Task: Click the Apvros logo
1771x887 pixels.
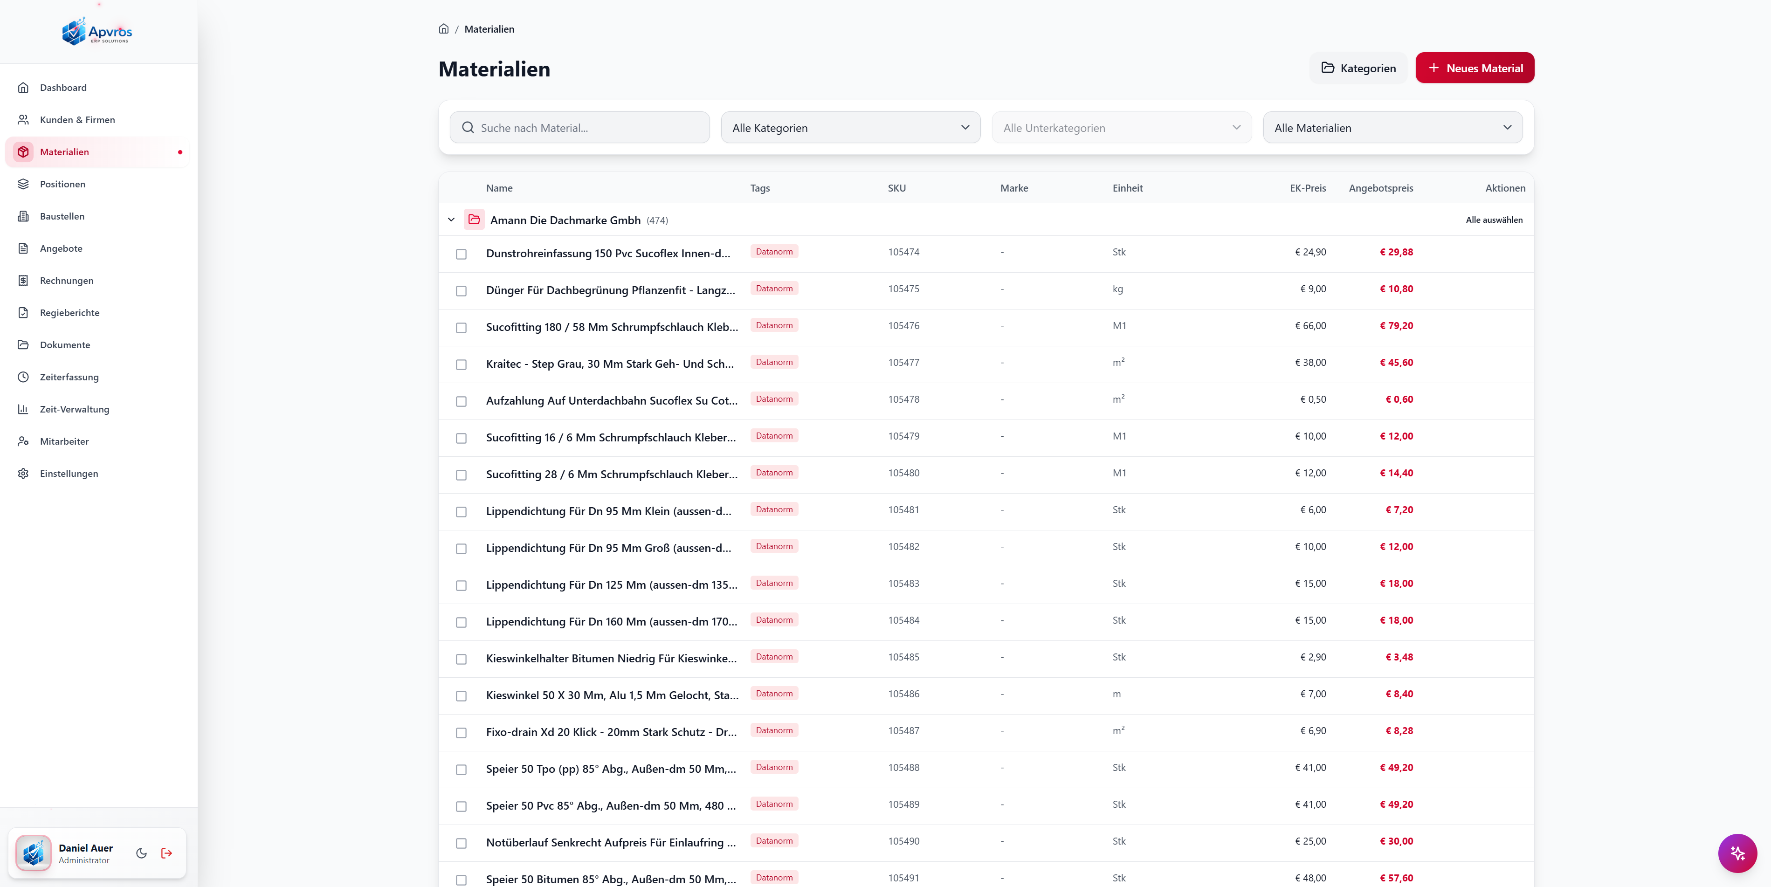Action: [97, 32]
